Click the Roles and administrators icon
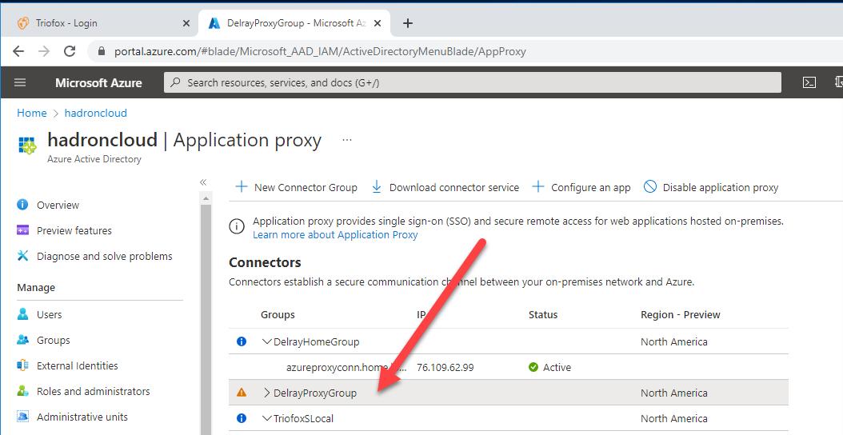The height and width of the screenshot is (435, 843). pos(22,391)
